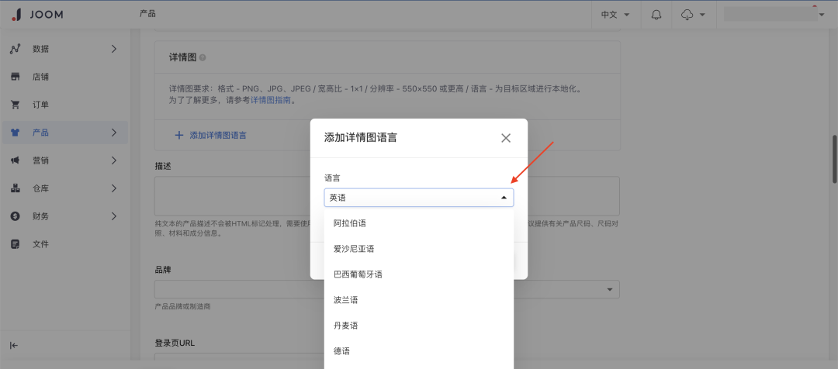Click 添加详情图语言 link
Viewport: 838px width, 369px height.
pyautogui.click(x=218, y=135)
